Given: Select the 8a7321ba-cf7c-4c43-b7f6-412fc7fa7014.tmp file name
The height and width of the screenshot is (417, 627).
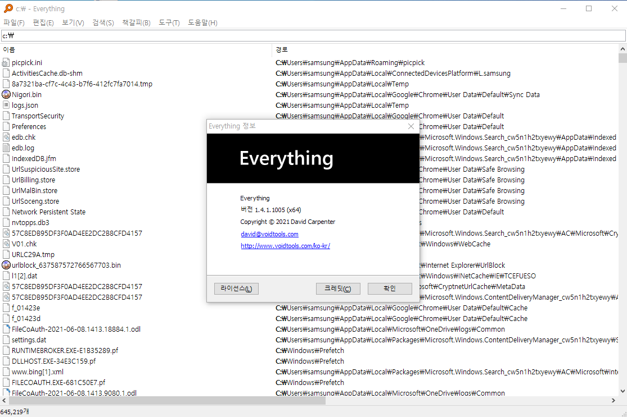Looking at the screenshot, I should coord(82,84).
